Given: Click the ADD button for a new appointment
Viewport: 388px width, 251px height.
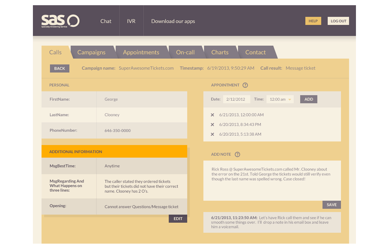Looking at the screenshot, I should (308, 99).
